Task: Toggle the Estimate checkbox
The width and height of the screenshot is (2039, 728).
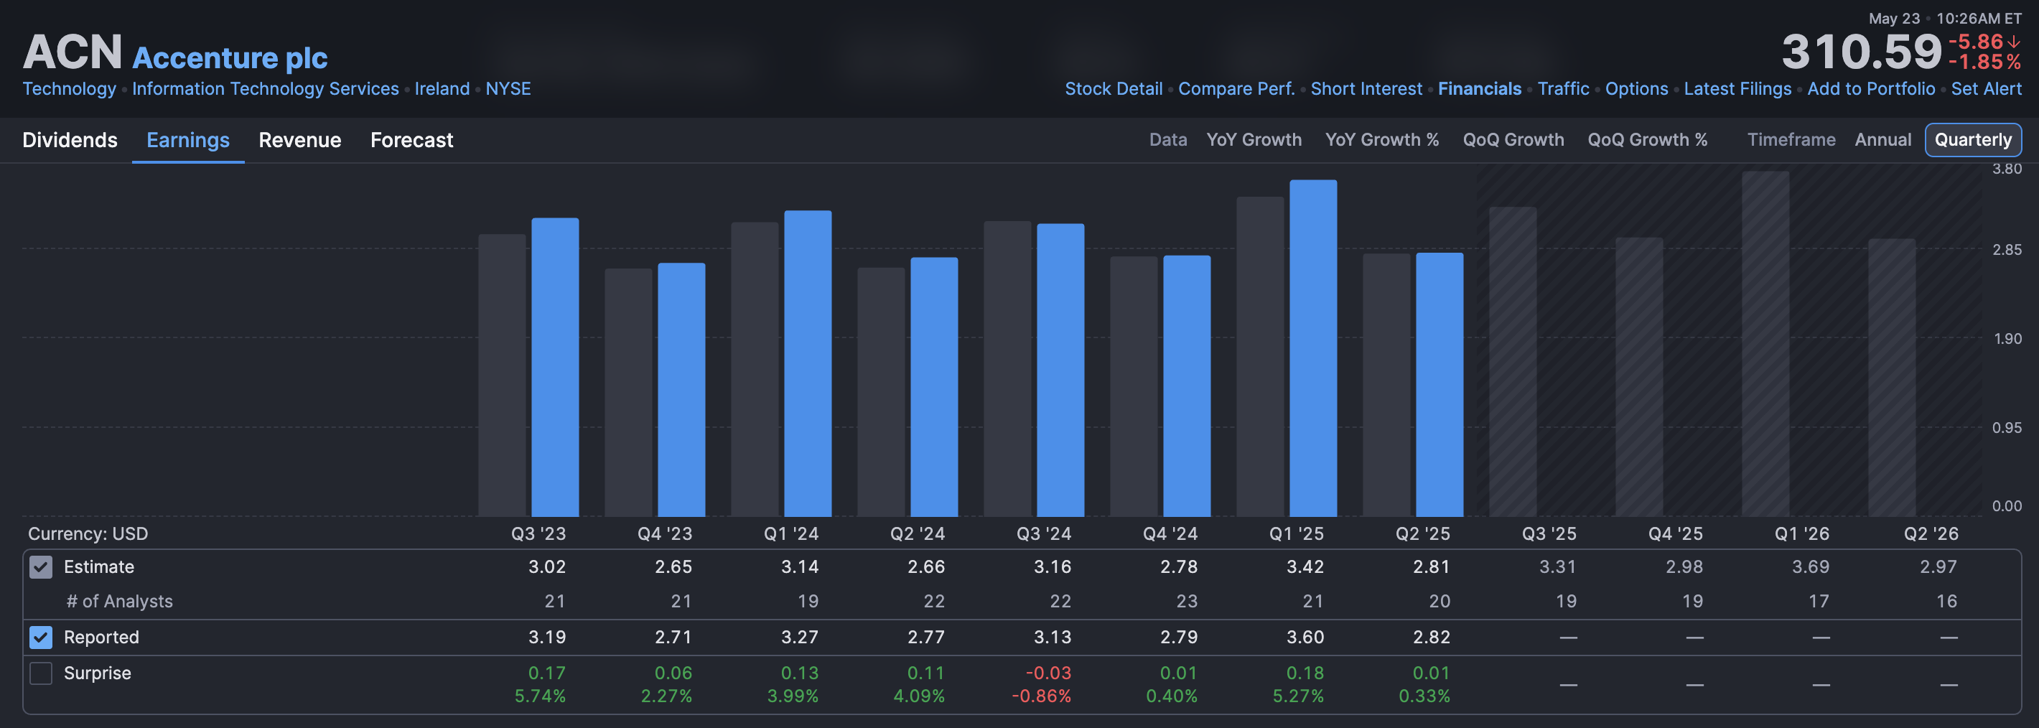Action: point(40,566)
